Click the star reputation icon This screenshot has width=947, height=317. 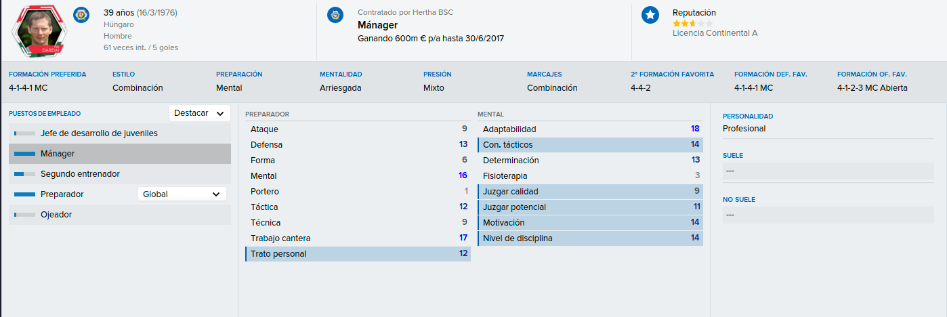(x=650, y=15)
